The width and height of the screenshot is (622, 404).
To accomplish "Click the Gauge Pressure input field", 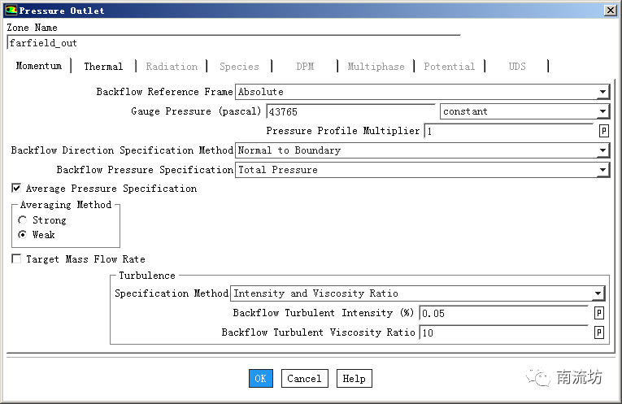I will pos(350,111).
